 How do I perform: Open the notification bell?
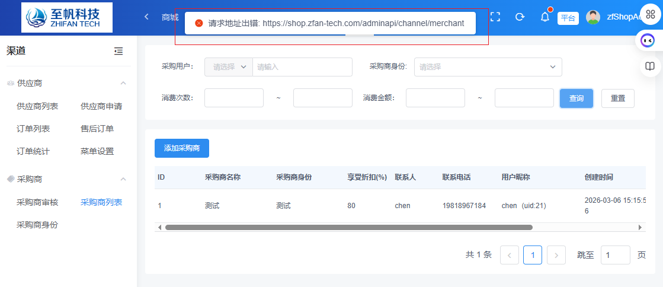[545, 17]
